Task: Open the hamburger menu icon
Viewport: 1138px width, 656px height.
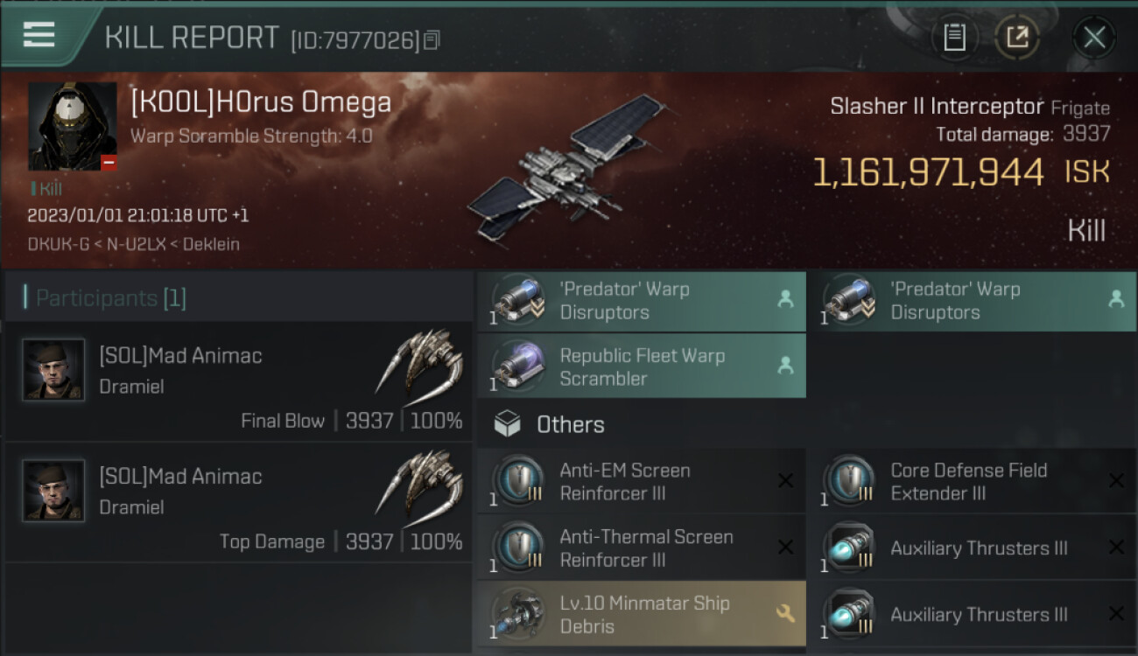Action: (x=39, y=35)
